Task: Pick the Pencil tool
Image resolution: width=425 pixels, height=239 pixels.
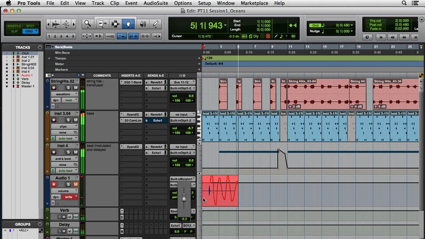Action: (x=155, y=24)
